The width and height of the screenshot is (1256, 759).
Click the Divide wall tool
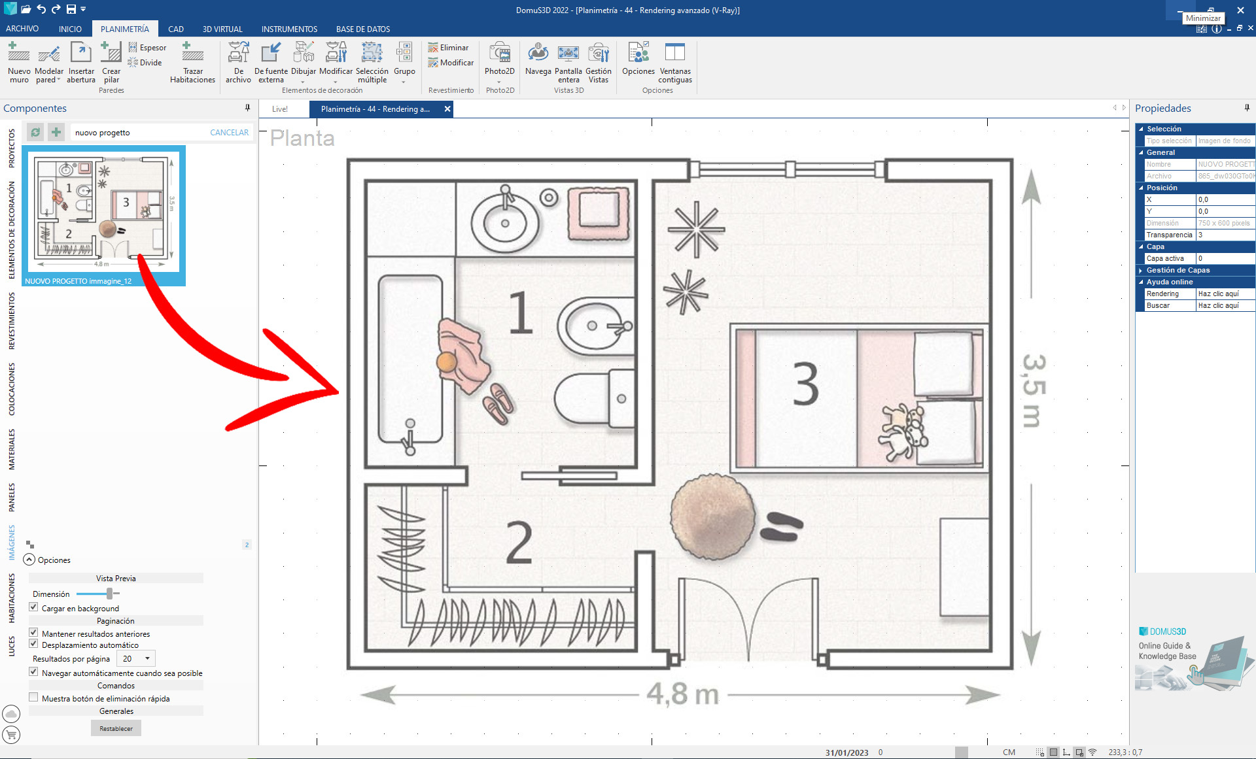point(145,63)
